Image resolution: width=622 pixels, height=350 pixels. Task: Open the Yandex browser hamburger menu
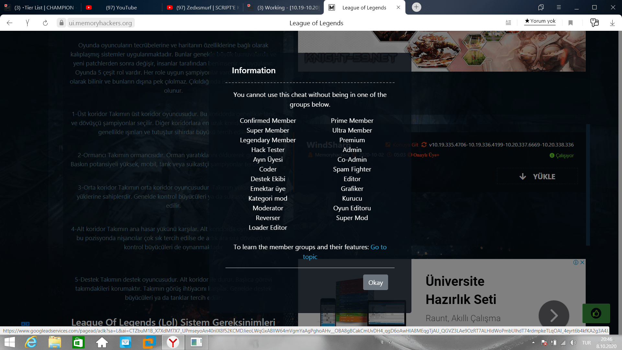coord(559,7)
